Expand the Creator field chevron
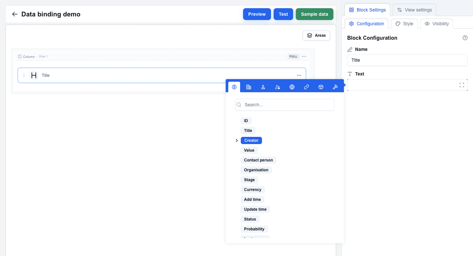Screen dimensions: 473x256 237,140
